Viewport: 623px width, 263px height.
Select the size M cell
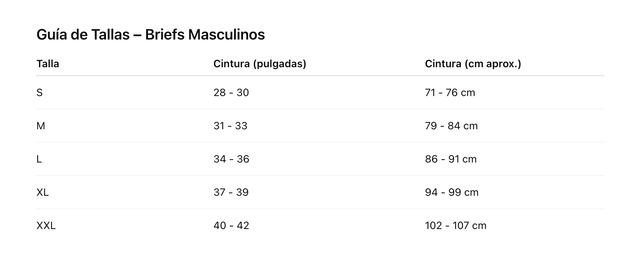41,126
